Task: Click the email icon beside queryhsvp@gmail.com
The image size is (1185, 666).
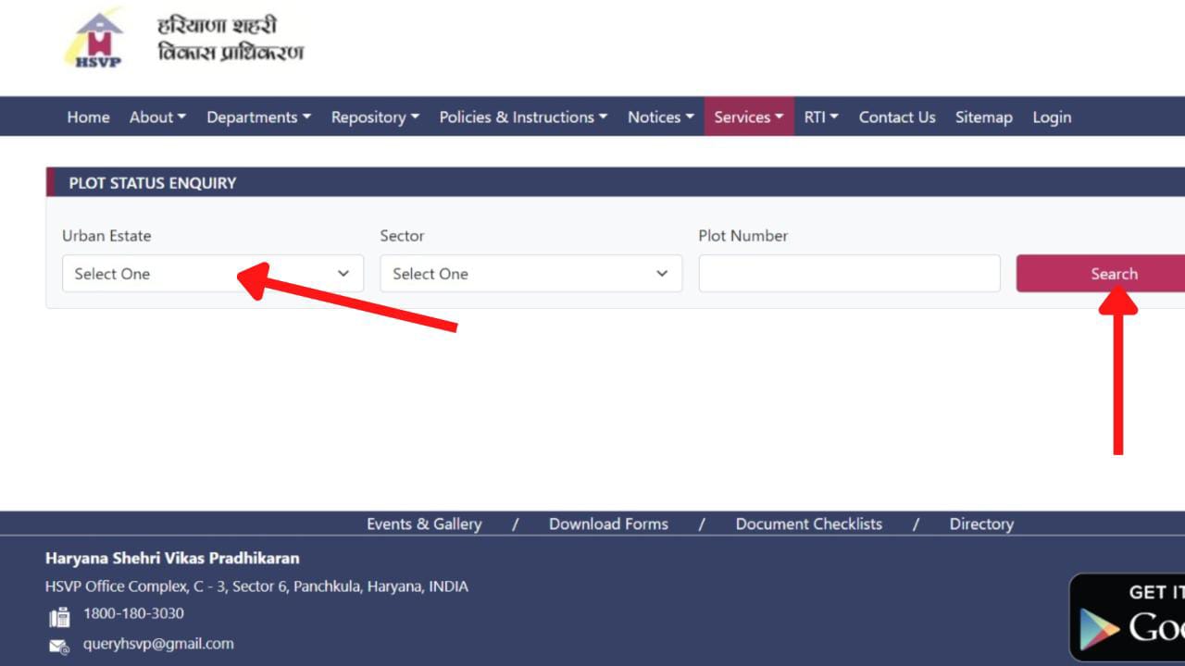Action: 58,644
